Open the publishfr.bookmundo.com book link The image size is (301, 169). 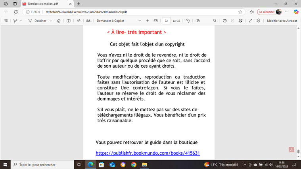click(148, 153)
